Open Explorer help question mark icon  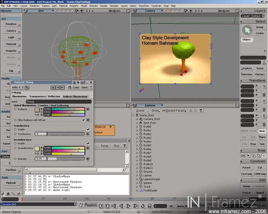click(201, 110)
